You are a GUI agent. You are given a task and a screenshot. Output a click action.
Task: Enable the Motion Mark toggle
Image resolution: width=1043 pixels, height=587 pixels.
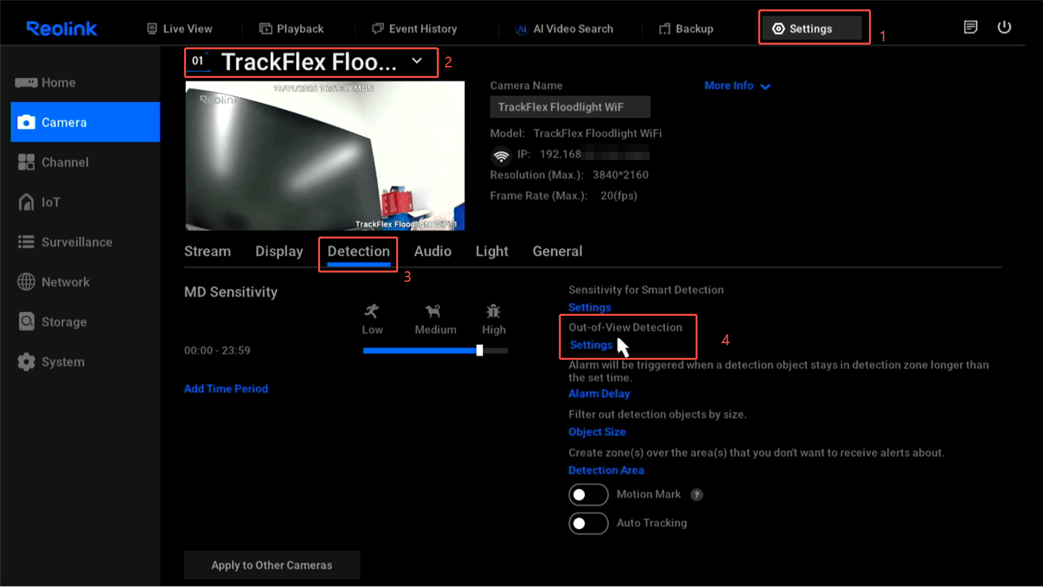pyautogui.click(x=588, y=494)
